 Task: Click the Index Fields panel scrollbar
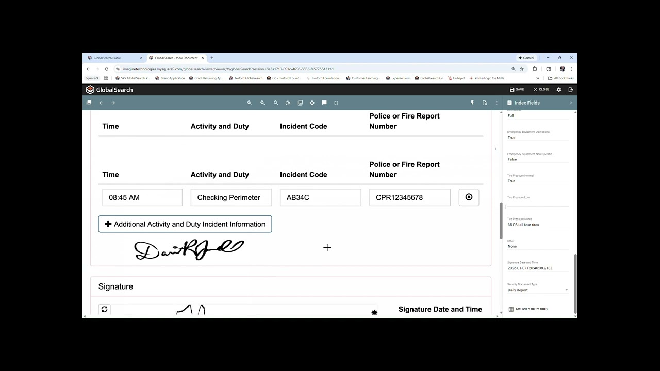pos(575,283)
